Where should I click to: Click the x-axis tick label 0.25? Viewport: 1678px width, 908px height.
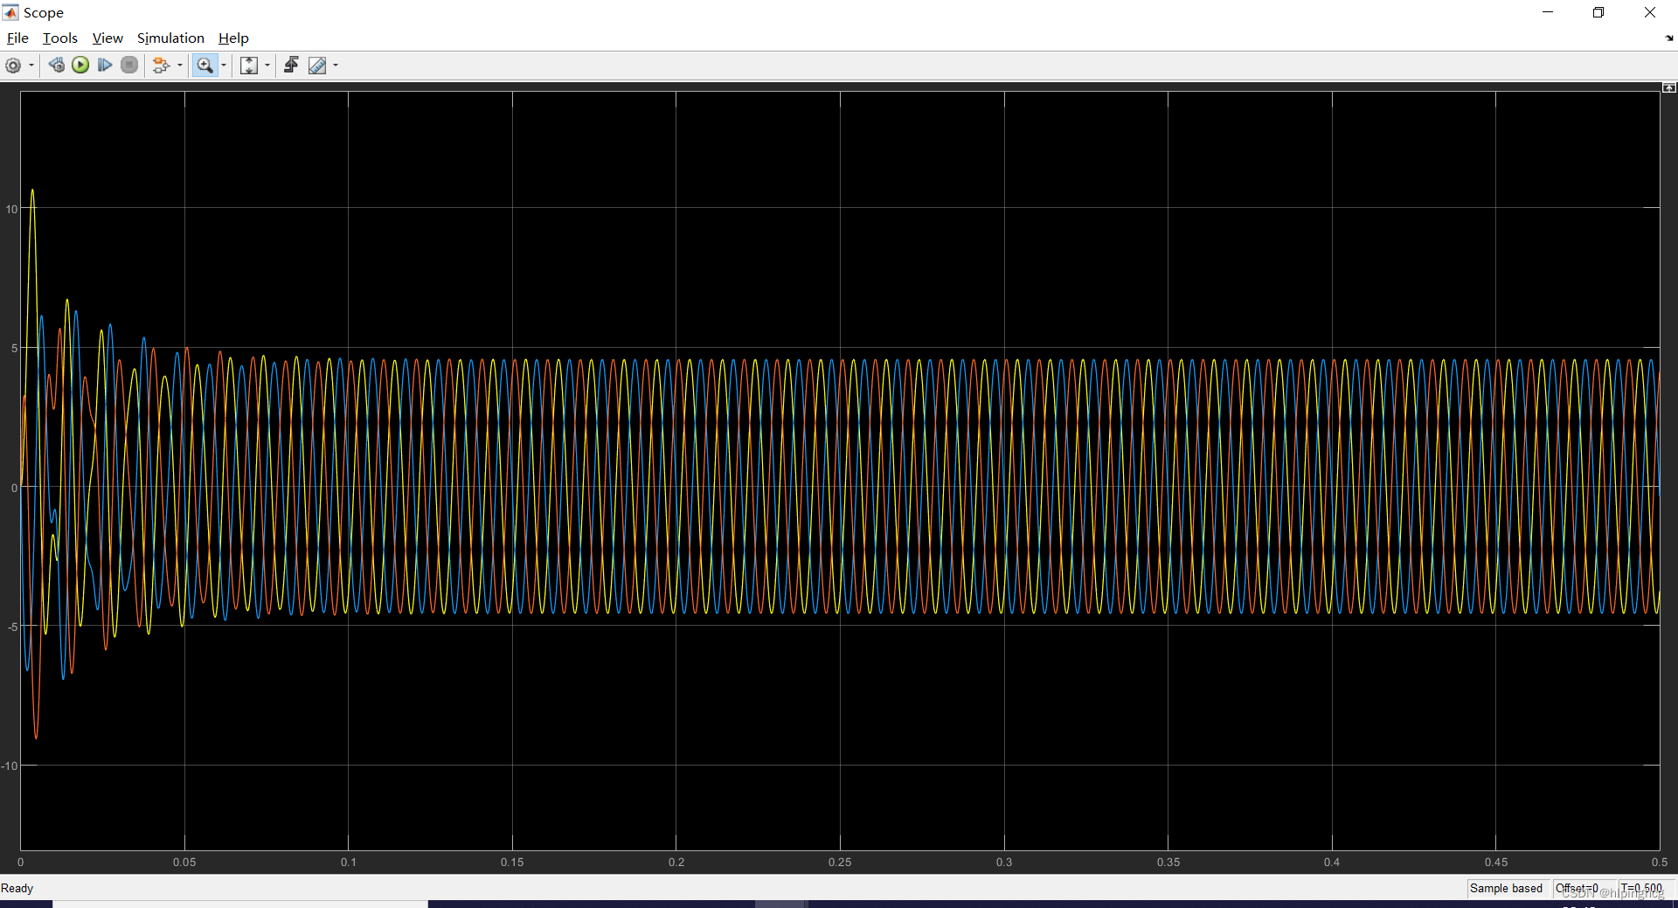840,862
